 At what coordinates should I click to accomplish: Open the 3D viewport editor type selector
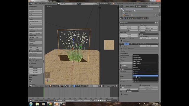click(31, 86)
